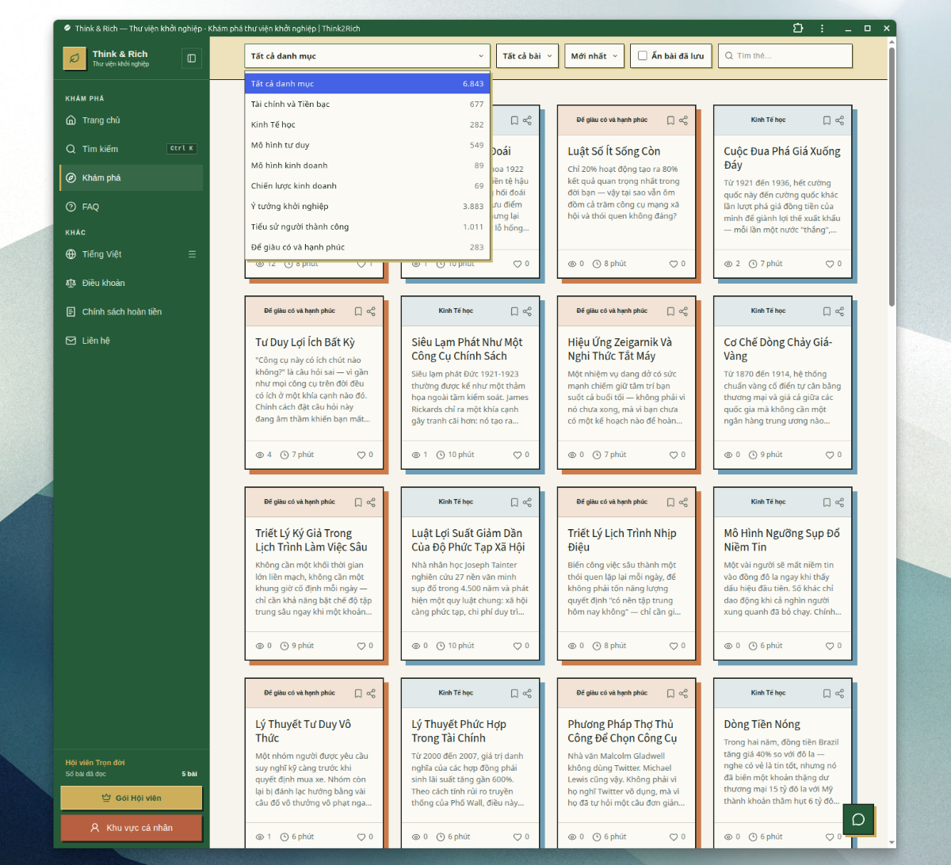Click the page vertical scrollbar thumb
This screenshot has width=951, height=865.
892,176
